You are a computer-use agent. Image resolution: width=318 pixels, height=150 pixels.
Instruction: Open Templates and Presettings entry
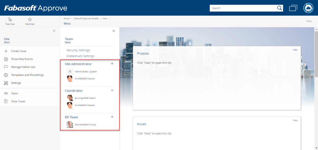(x=27, y=75)
